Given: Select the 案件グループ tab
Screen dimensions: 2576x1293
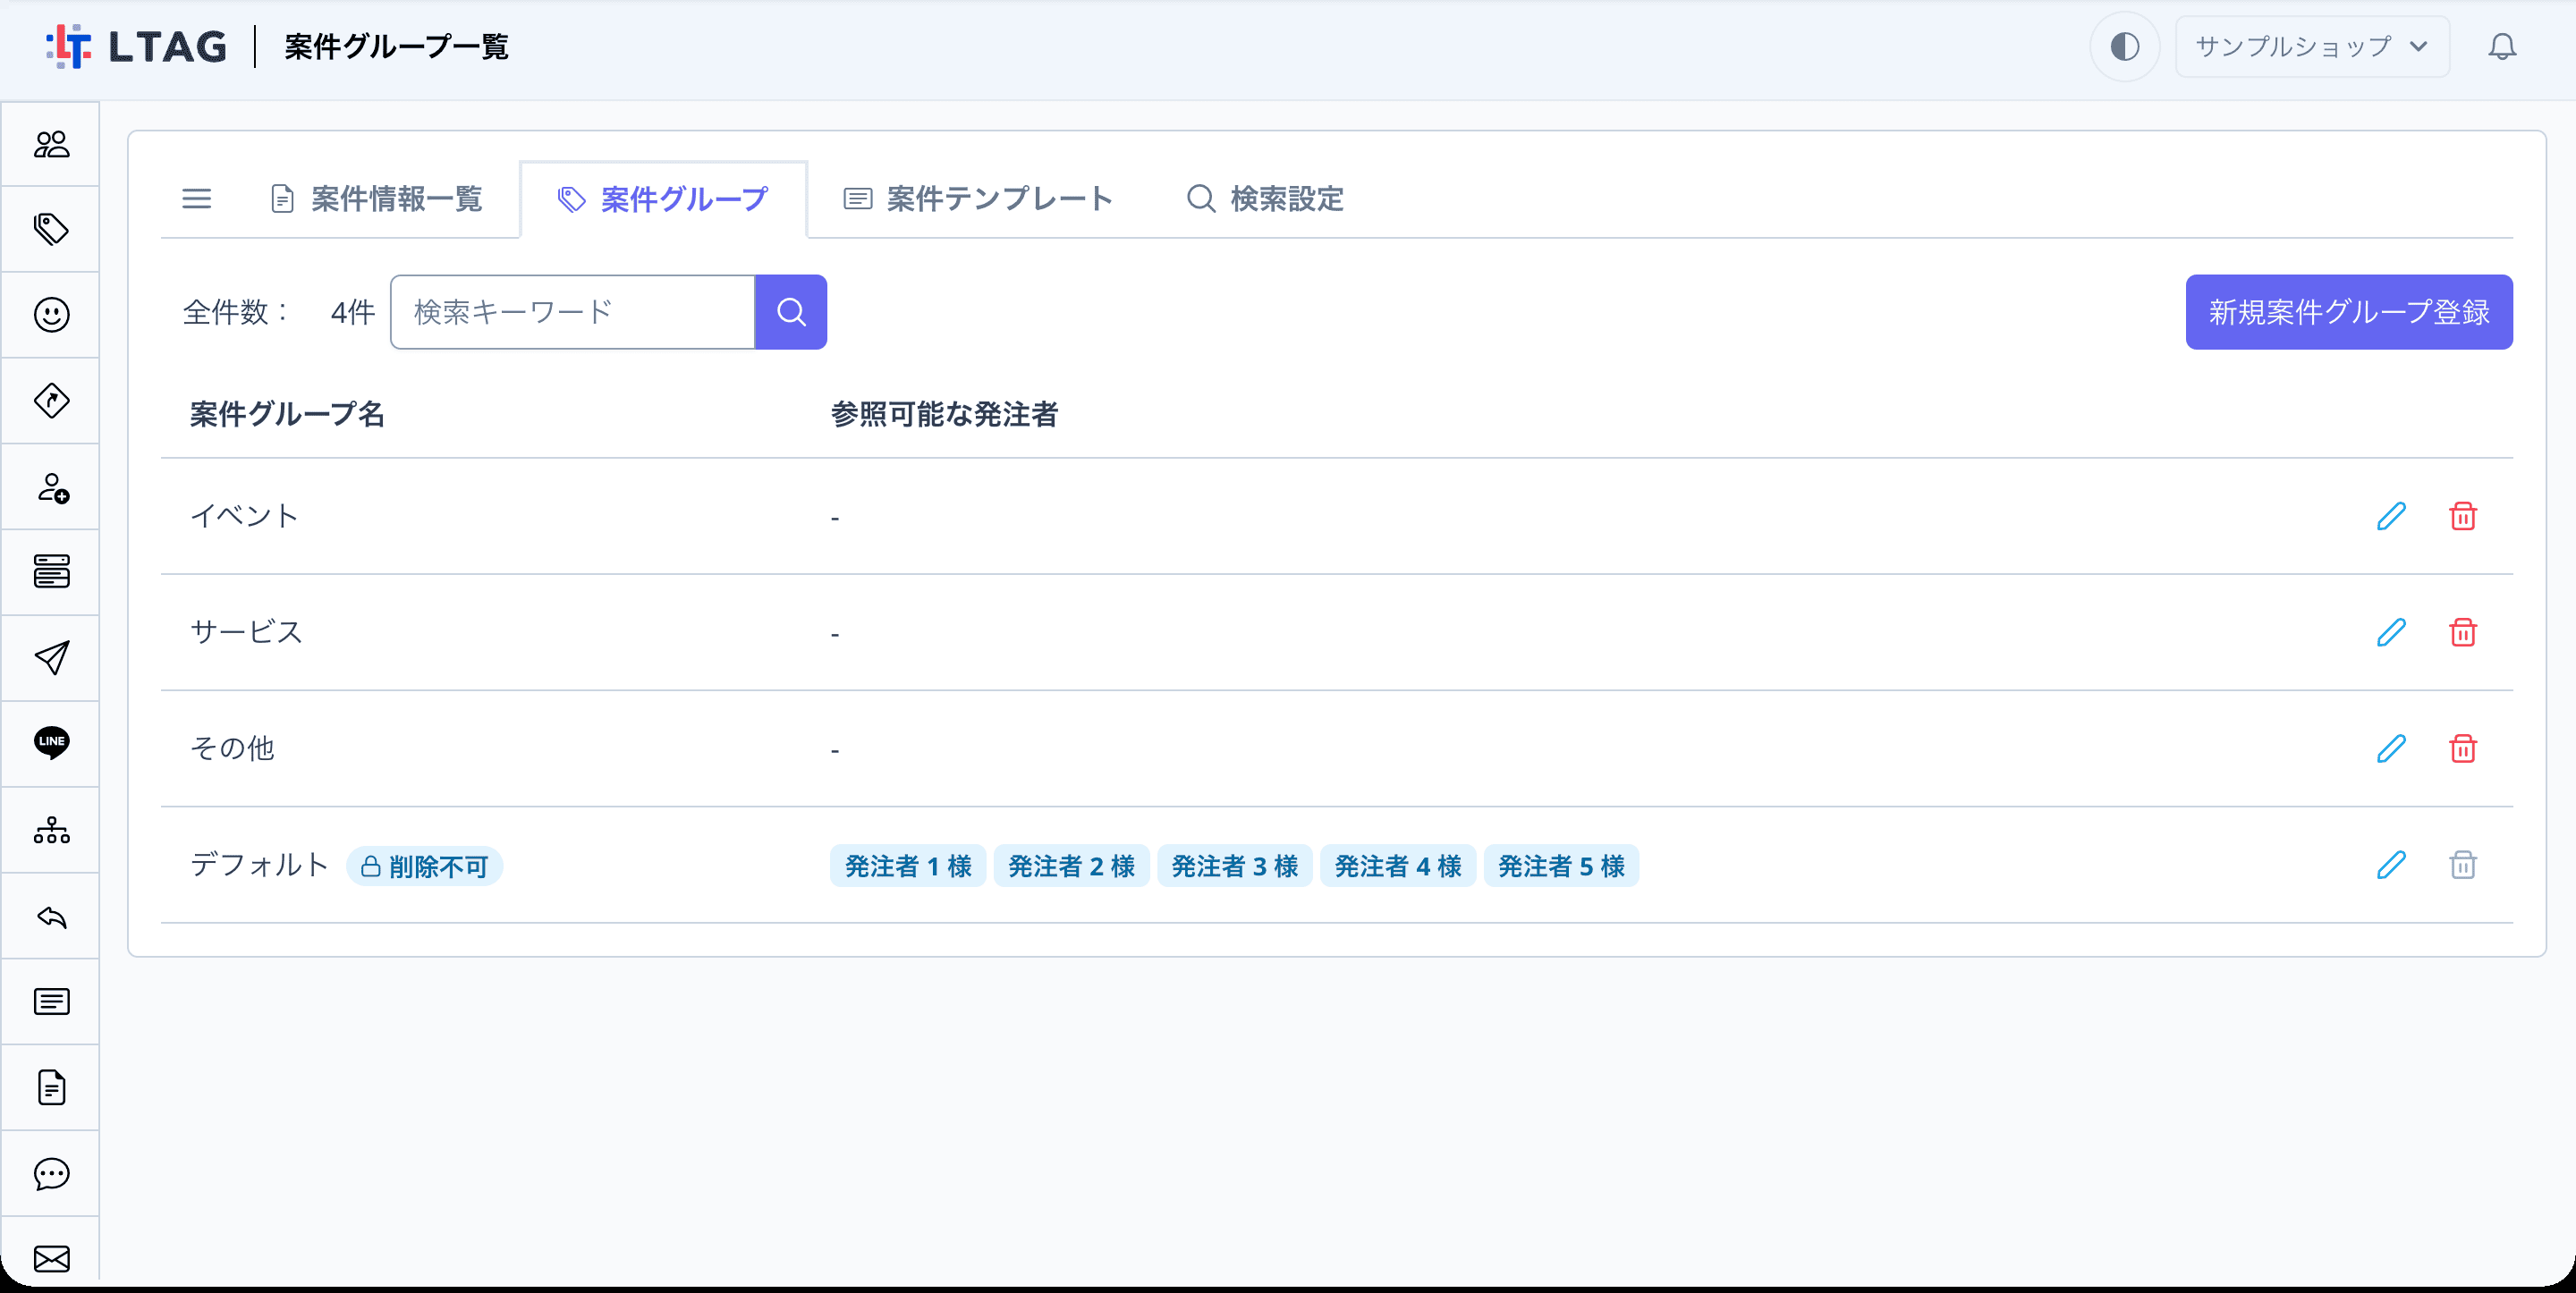Looking at the screenshot, I should (663, 199).
